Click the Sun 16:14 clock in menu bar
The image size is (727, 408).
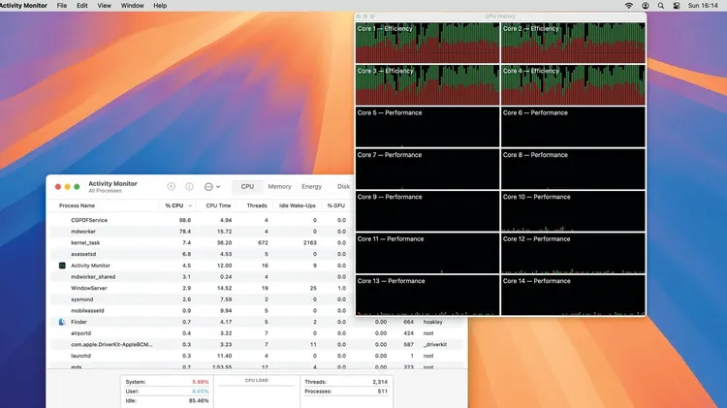point(703,6)
